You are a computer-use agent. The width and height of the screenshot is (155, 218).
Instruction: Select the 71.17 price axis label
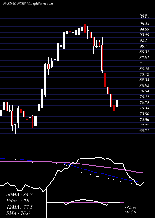pos(144,125)
